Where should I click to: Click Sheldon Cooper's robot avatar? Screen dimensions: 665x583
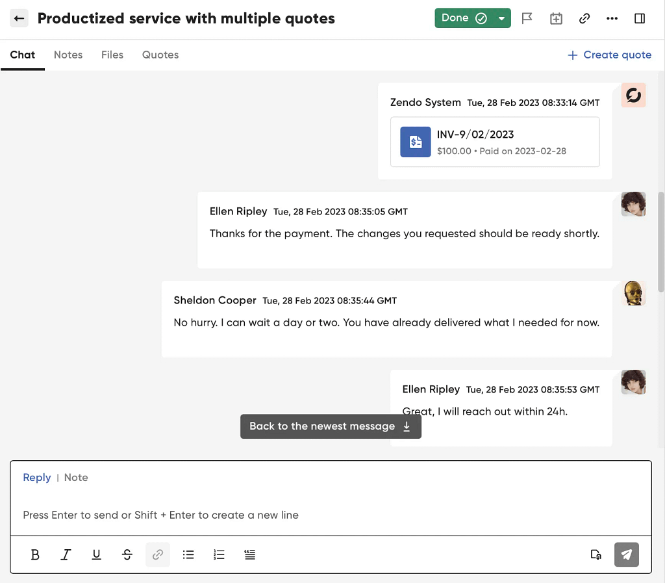pos(634,293)
